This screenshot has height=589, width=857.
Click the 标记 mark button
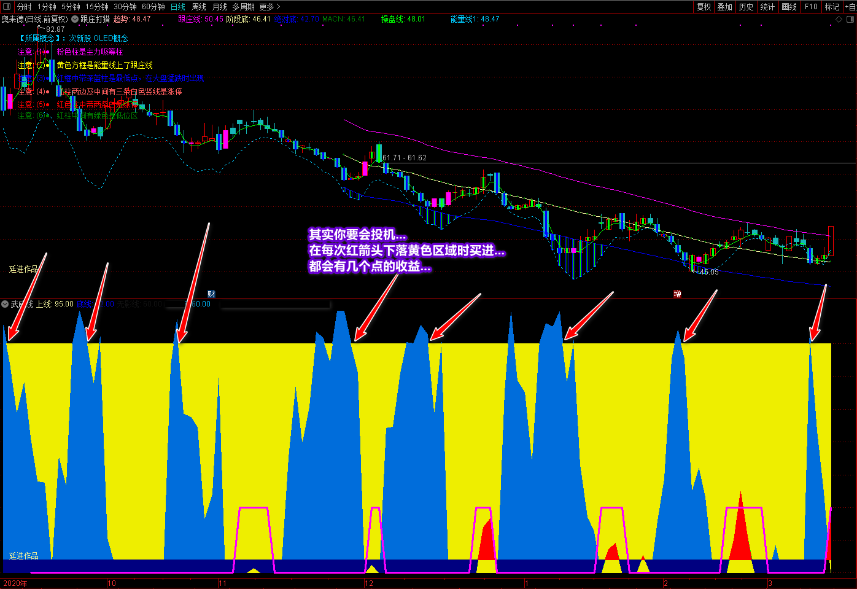click(832, 7)
